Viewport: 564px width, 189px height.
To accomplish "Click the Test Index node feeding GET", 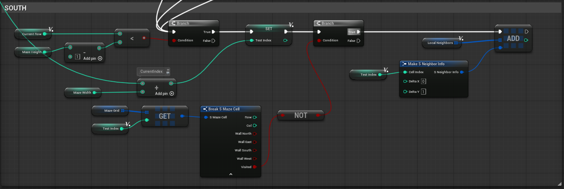I will (111, 129).
